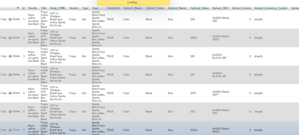Click the Tags column header
The width and height of the screenshot is (299, 135).
point(95,8)
